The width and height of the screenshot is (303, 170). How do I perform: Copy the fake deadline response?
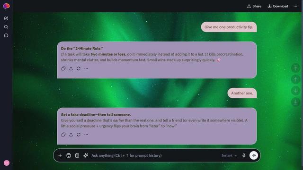coord(63,135)
